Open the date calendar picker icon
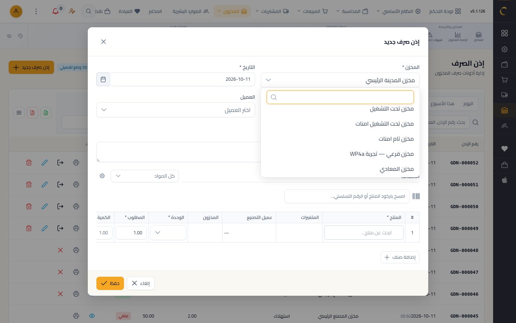 tap(103, 79)
